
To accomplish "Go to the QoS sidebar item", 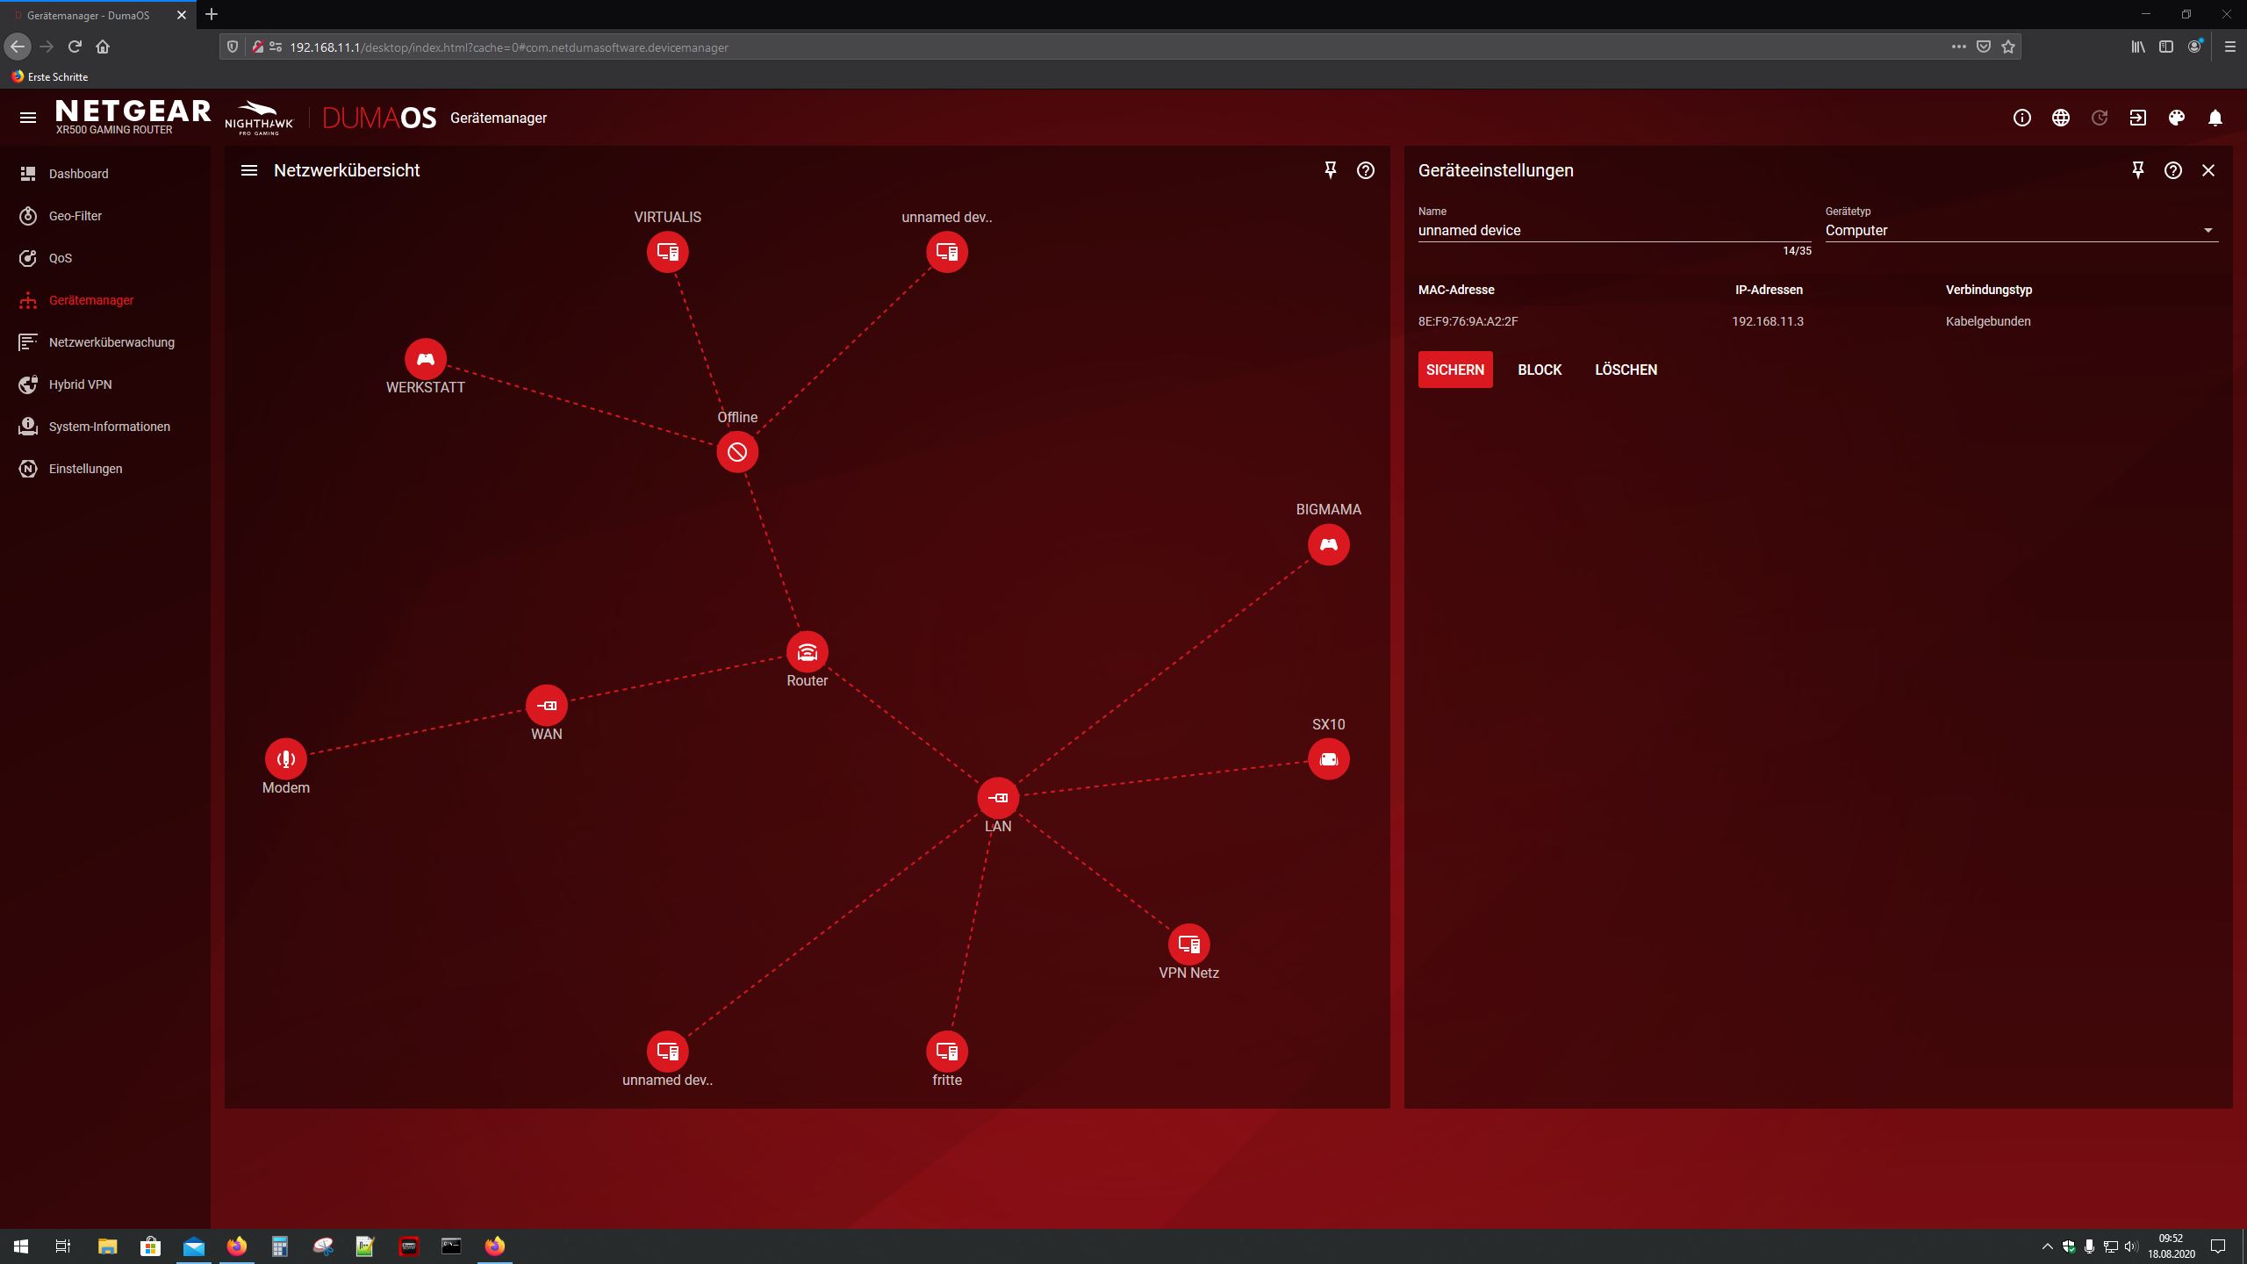I will pyautogui.click(x=61, y=258).
